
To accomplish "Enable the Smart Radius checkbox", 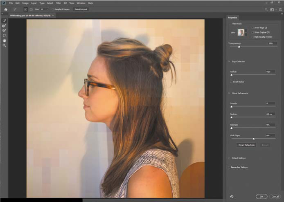I will [232, 81].
